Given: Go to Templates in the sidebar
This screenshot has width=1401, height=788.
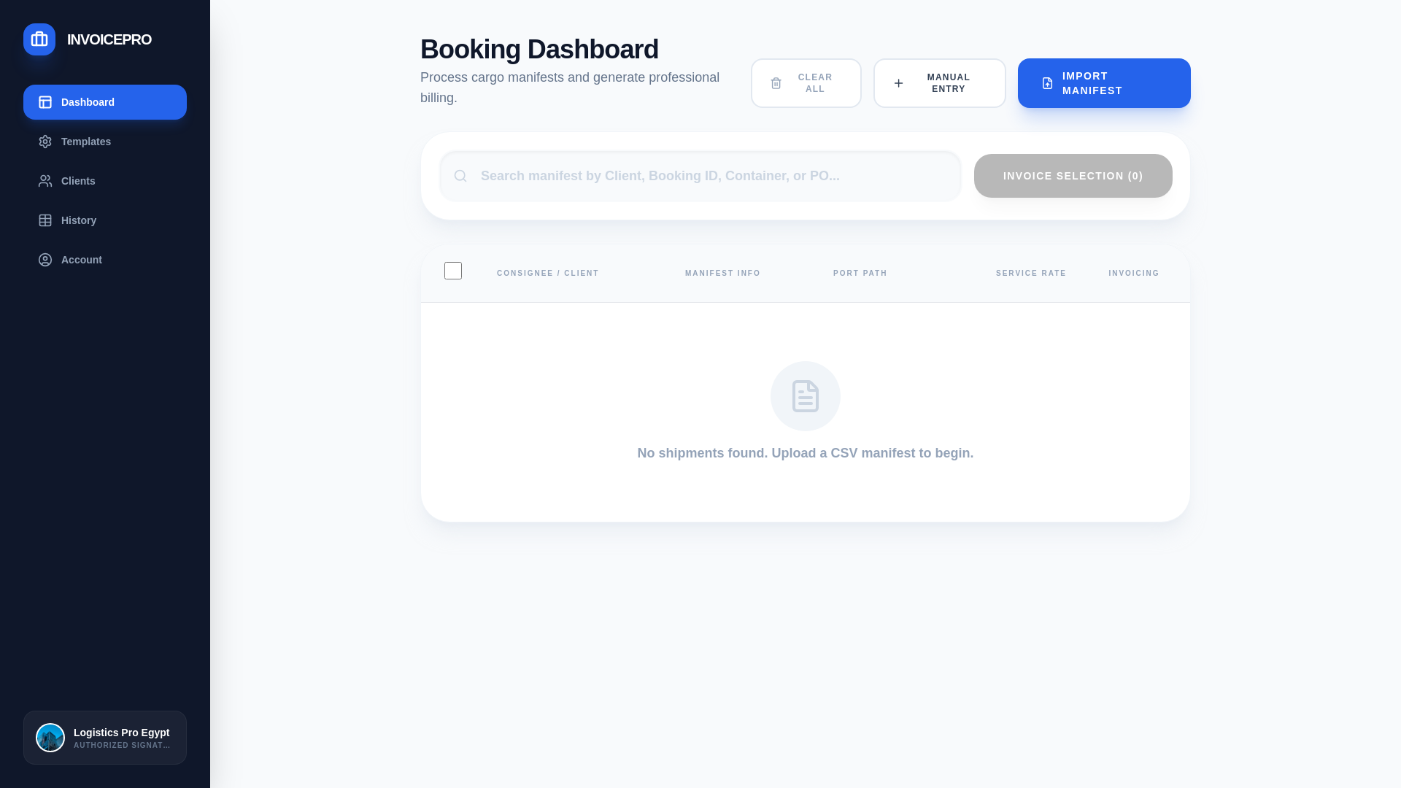Looking at the screenshot, I should 105,142.
